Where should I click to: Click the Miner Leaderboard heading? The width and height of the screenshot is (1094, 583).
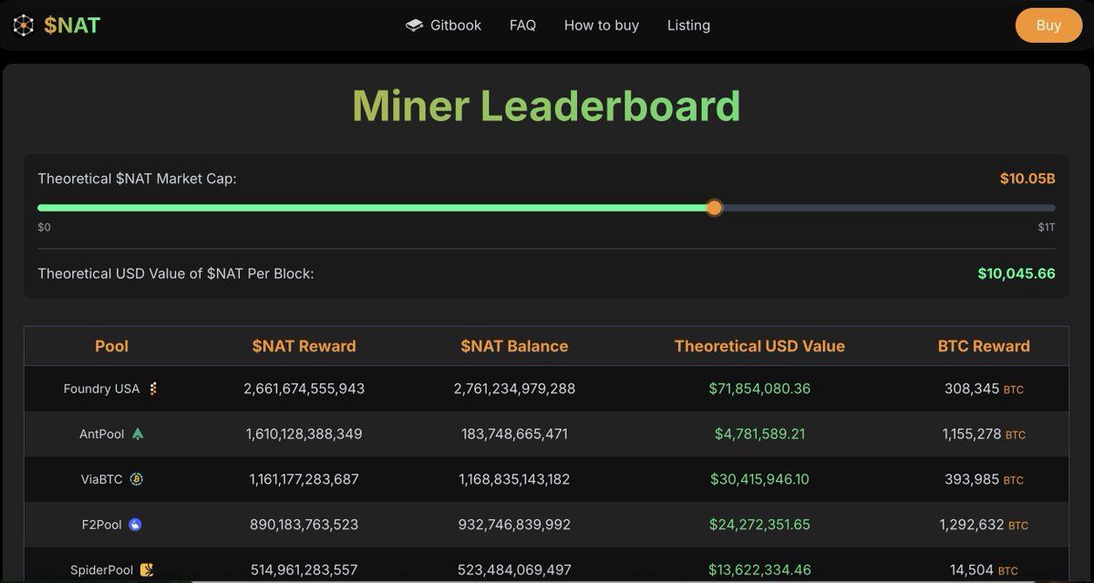tap(546, 106)
